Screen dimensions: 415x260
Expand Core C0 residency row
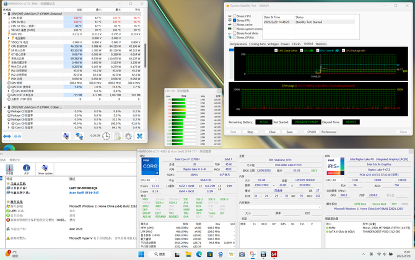[9, 123]
